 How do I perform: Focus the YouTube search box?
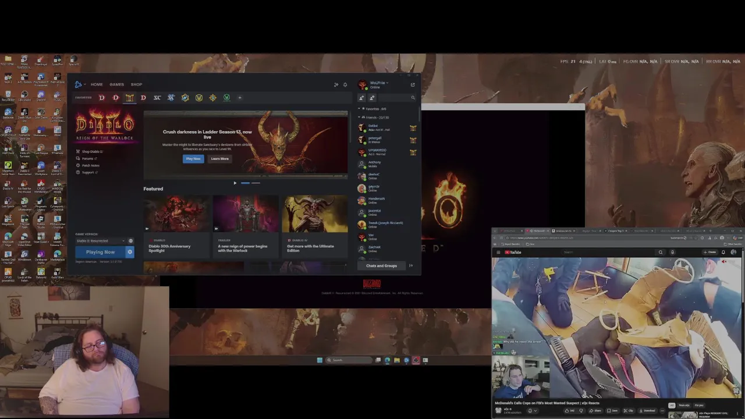tap(608, 253)
